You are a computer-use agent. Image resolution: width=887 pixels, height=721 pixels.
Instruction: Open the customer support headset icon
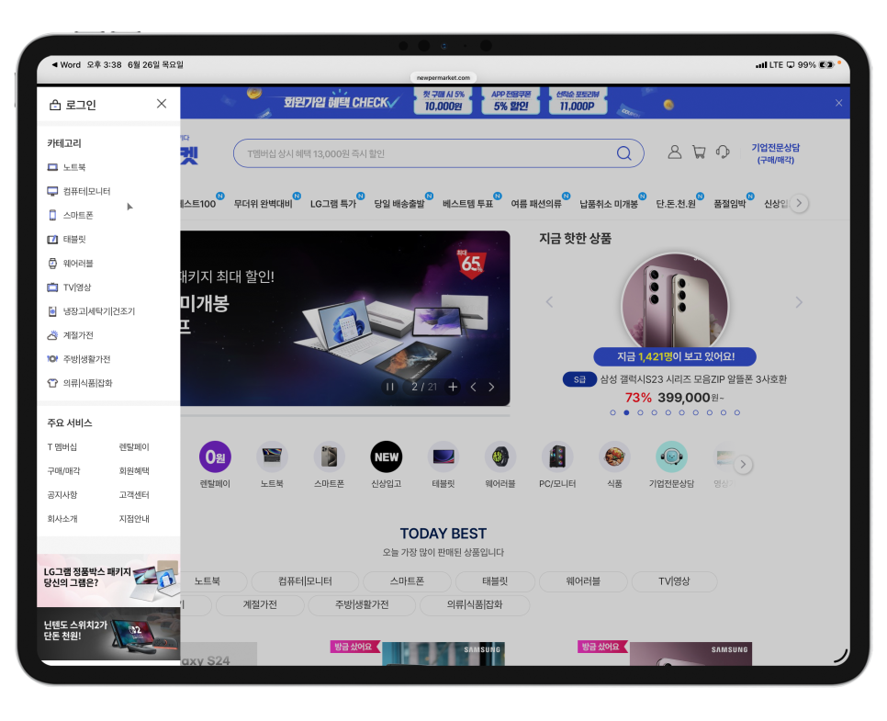pyautogui.click(x=723, y=152)
